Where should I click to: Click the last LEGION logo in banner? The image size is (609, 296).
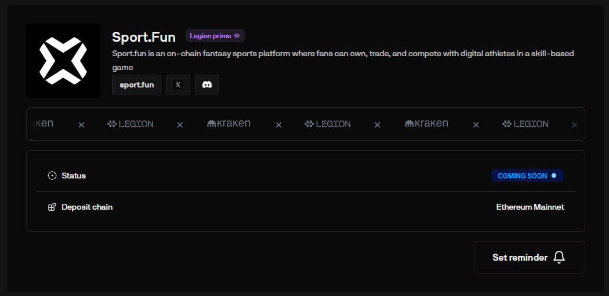[x=525, y=124]
